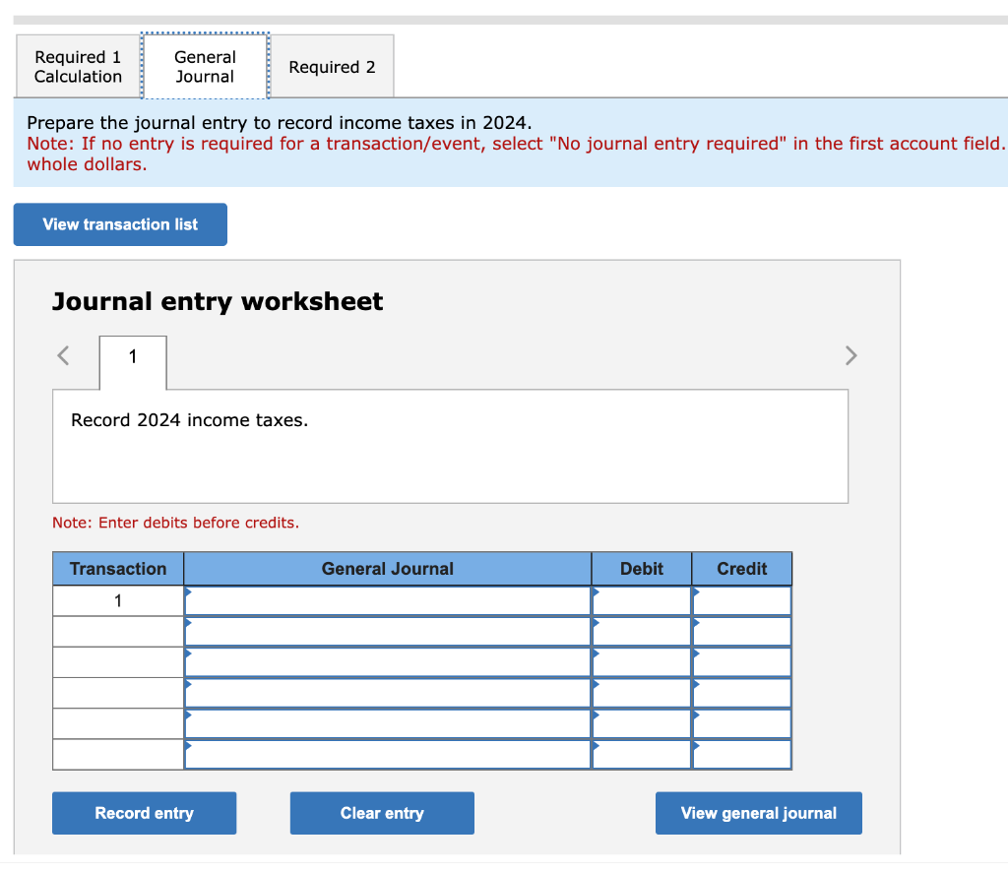Switch to the Required 2 tab
This screenshot has width=1008, height=870.
click(332, 66)
